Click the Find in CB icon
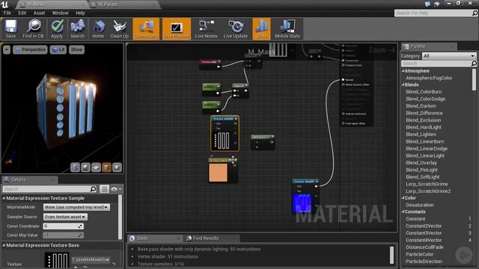 pyautogui.click(x=33, y=29)
